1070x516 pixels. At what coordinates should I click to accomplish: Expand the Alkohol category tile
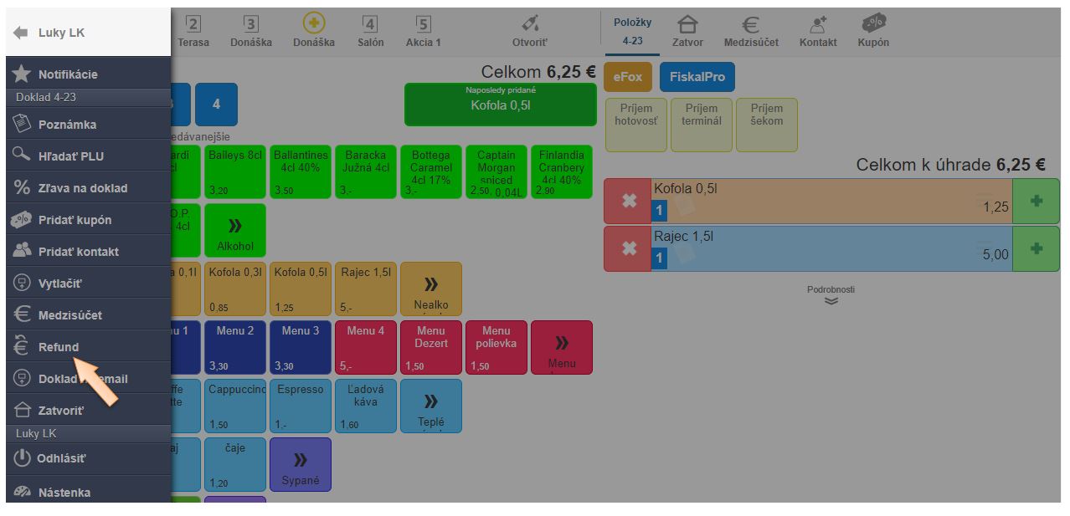(x=235, y=231)
